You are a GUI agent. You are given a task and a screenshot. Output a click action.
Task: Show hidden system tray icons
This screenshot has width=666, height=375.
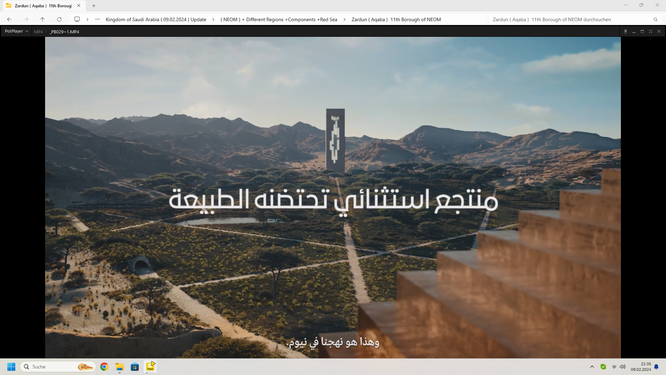(592, 367)
